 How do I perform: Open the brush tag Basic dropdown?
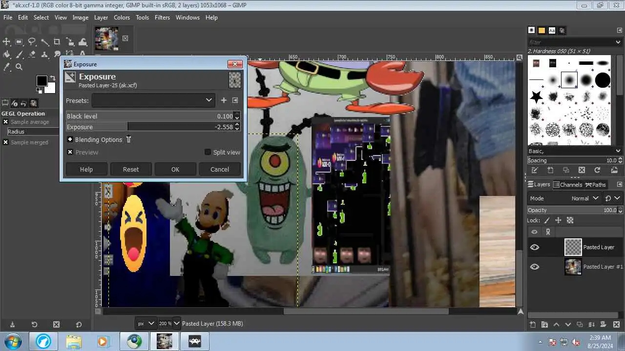coord(575,151)
